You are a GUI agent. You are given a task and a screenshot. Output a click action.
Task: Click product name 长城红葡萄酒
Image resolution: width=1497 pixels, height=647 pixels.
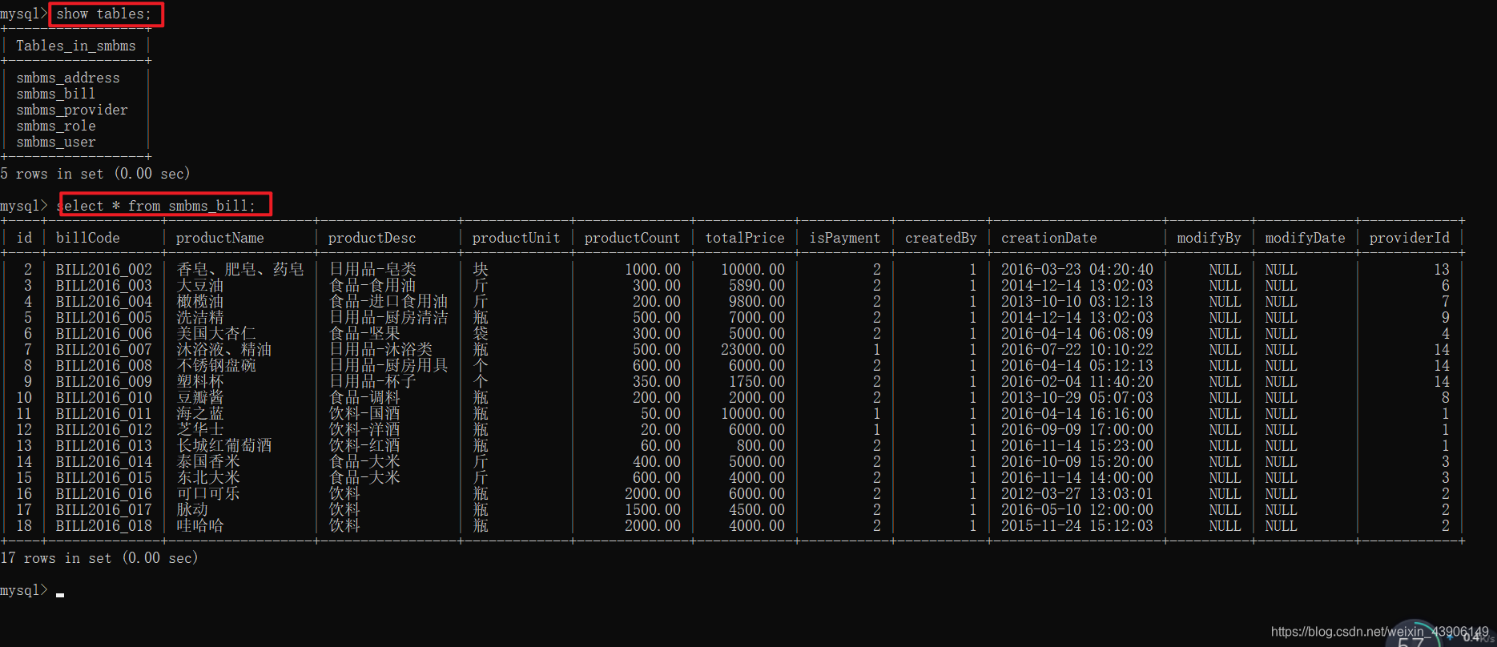[x=224, y=446]
